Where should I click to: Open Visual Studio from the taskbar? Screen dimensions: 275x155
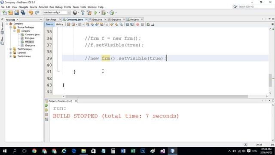coord(162,151)
